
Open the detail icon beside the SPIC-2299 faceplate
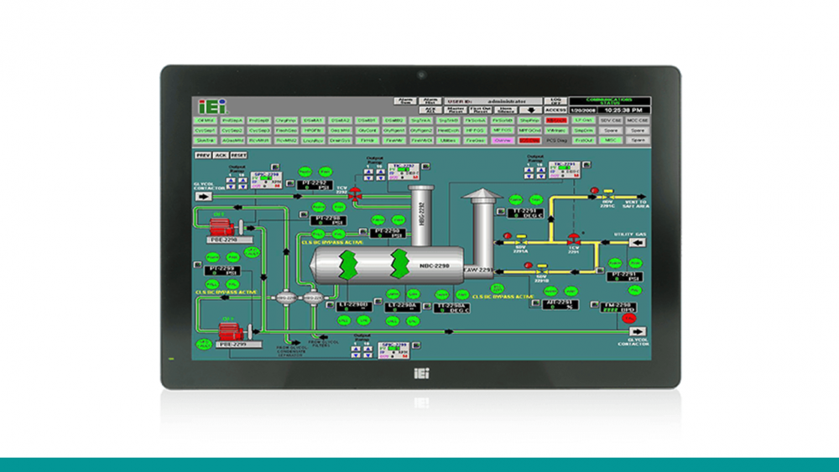pyautogui.click(x=416, y=345)
